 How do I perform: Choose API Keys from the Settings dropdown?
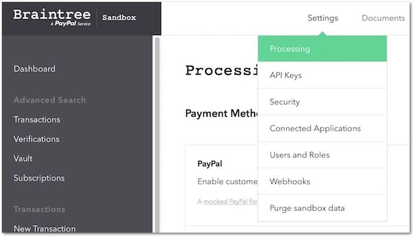(322, 75)
